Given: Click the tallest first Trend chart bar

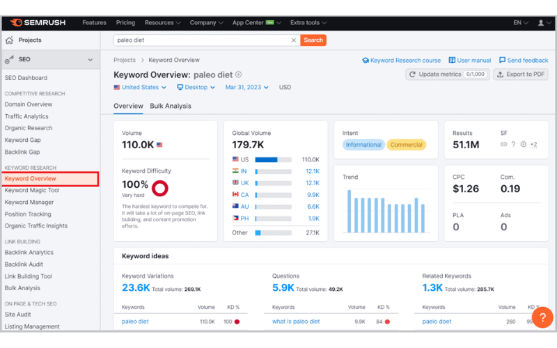Looking at the screenshot, I should pyautogui.click(x=350, y=212).
